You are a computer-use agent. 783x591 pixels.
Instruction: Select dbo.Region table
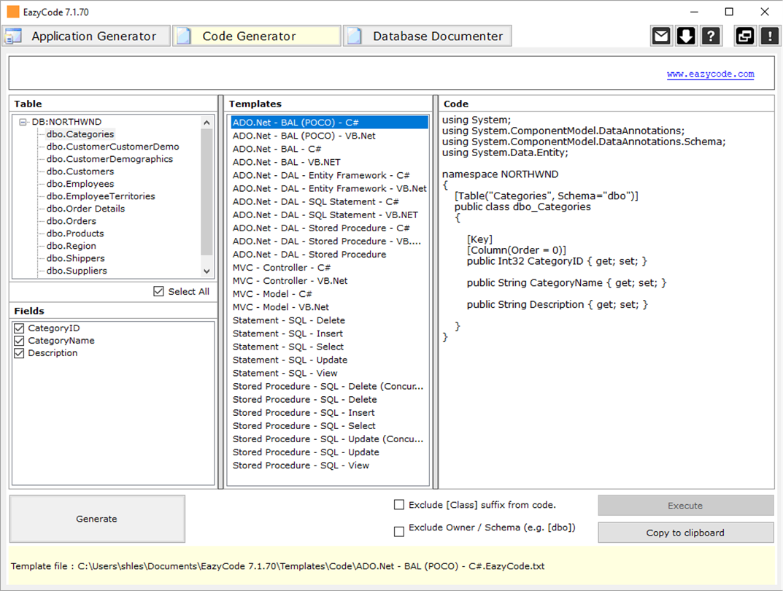72,246
